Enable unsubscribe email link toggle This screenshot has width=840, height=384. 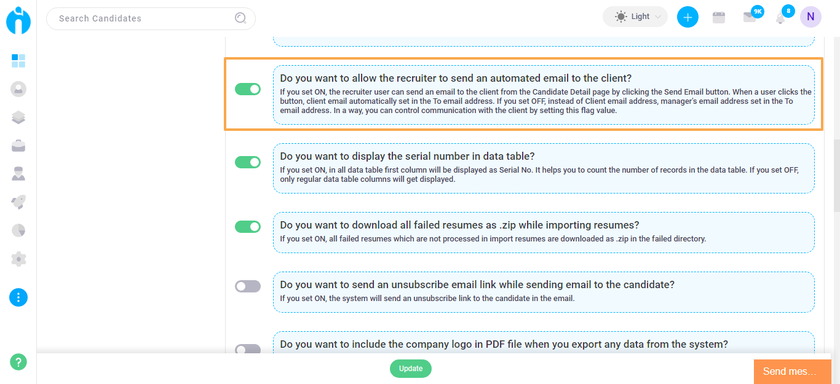click(x=248, y=286)
